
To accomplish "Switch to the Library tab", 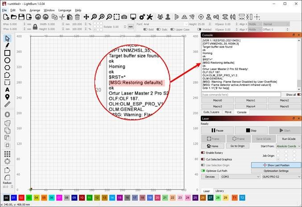I will (219, 191).
